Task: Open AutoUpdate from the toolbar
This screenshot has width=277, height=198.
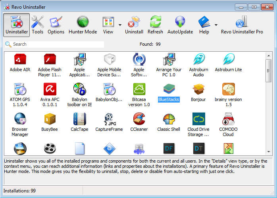Action: coord(180,25)
